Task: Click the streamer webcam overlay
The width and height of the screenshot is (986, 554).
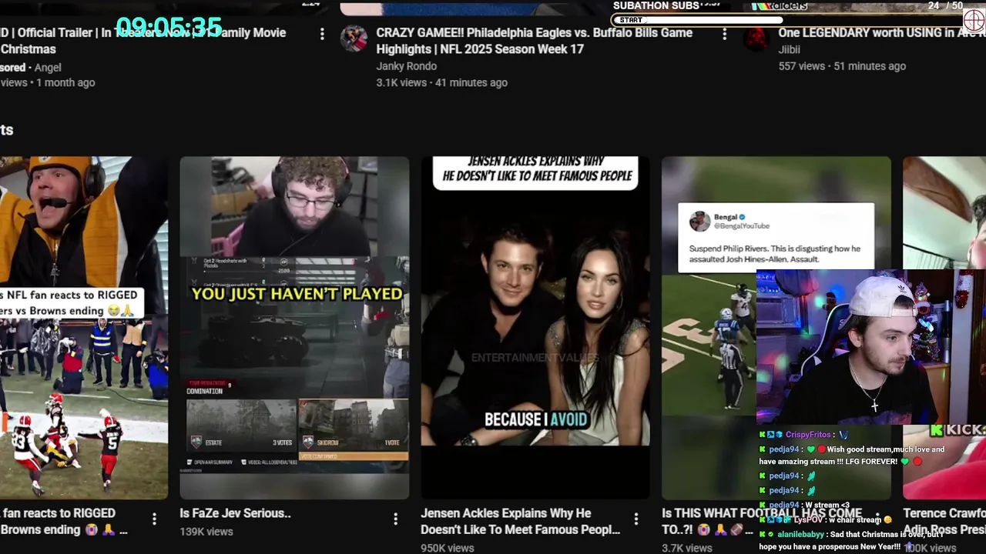Action: [871, 347]
